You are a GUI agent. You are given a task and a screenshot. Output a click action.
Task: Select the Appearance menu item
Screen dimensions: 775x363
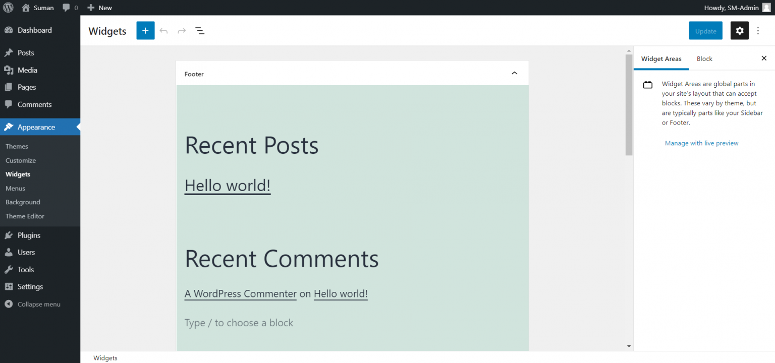[x=40, y=127]
